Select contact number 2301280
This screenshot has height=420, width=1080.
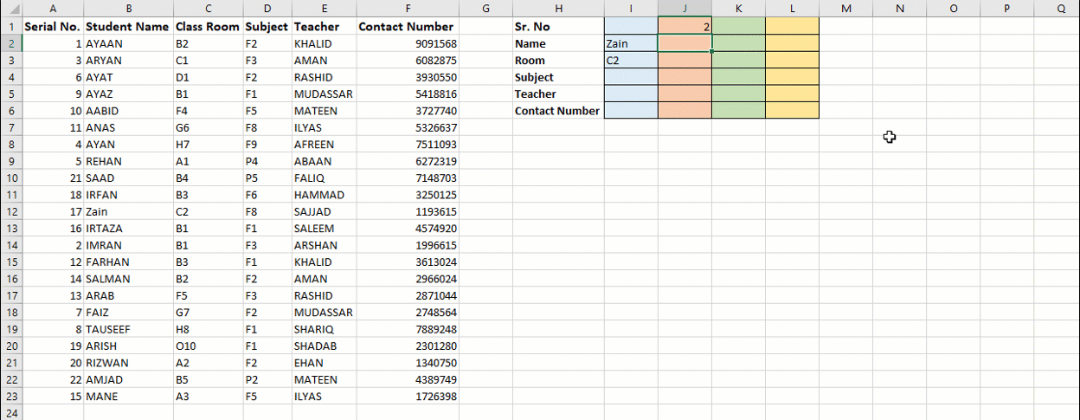(x=408, y=346)
